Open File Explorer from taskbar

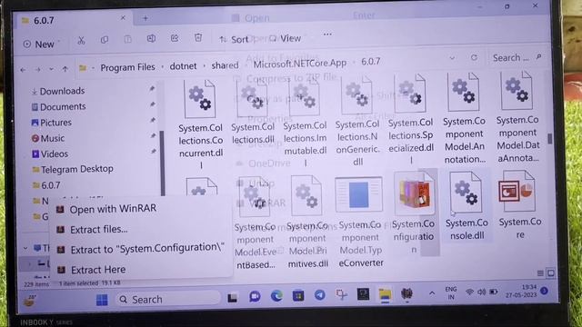pyautogui.click(x=385, y=294)
